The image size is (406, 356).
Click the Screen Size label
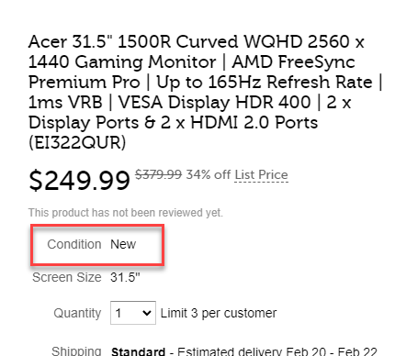point(67,277)
